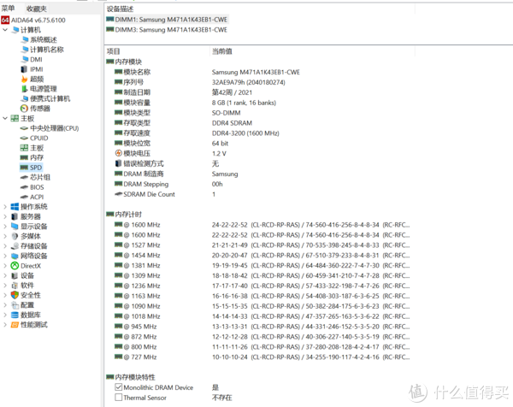Expand the DirectX node
The width and height of the screenshot is (513, 407).
pos(5,266)
